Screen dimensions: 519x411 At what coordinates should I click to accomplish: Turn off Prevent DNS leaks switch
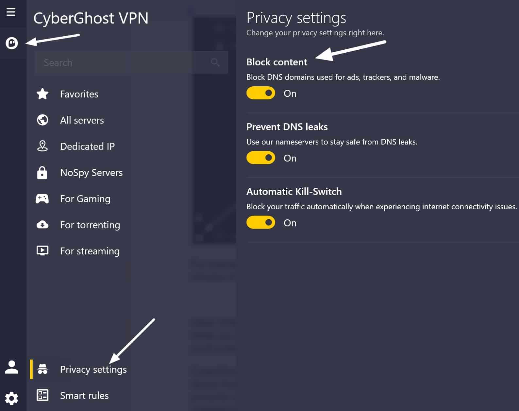pyautogui.click(x=261, y=158)
